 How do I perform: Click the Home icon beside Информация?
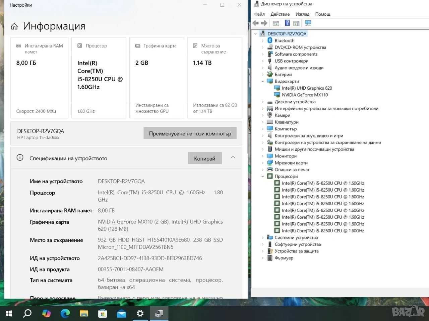click(14, 26)
